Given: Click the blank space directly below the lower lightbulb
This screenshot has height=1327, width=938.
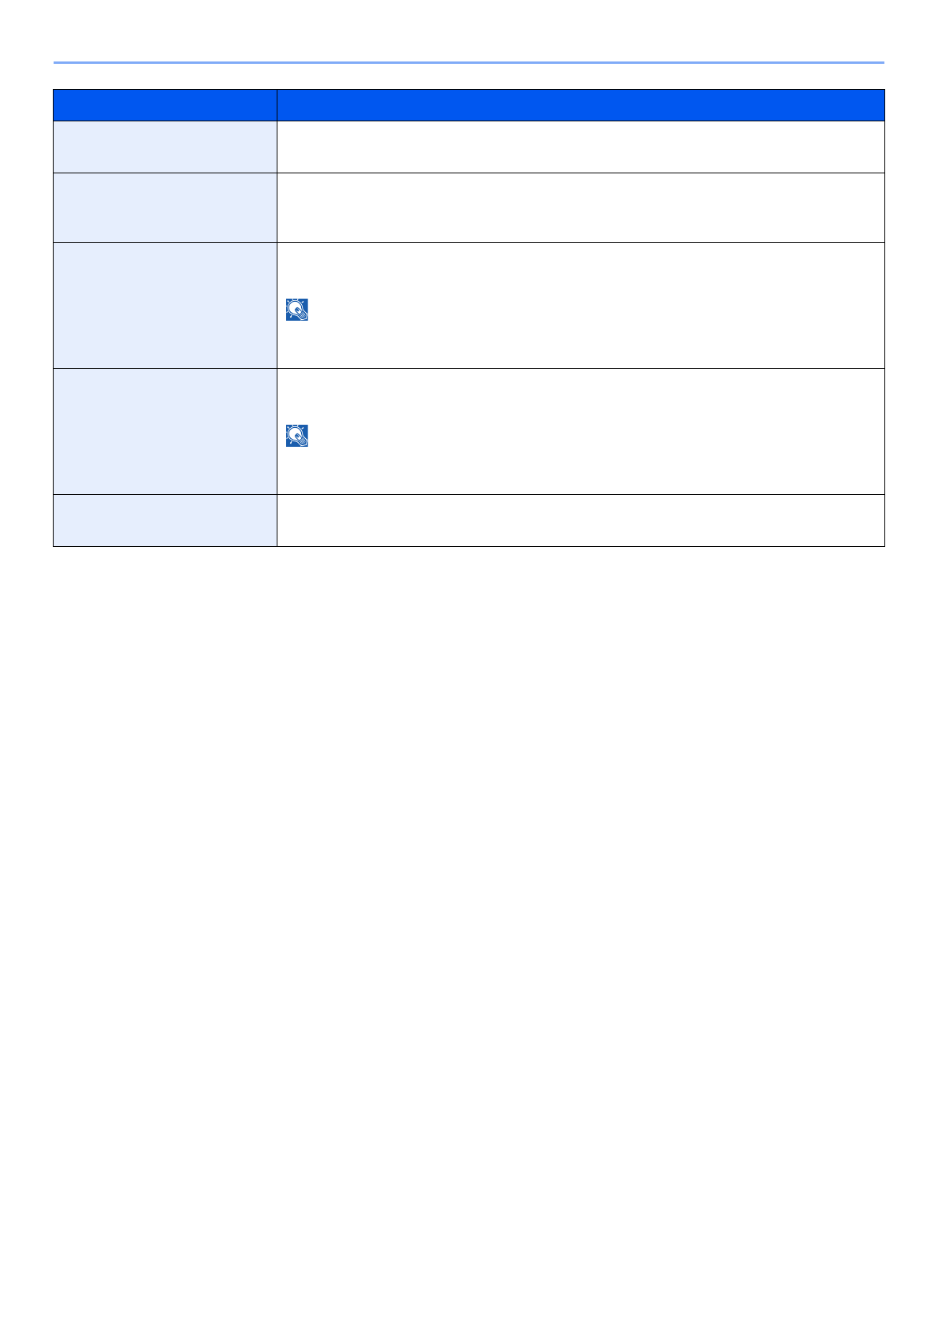Looking at the screenshot, I should point(297,470).
